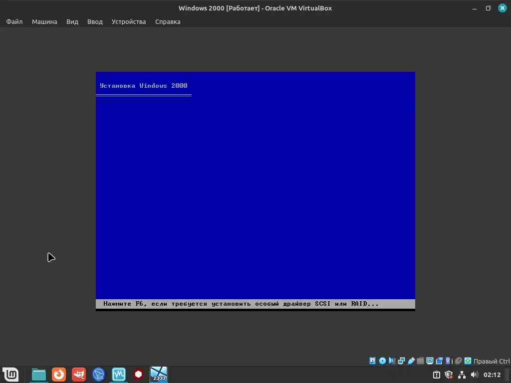Click the mouse integration status icon
The image size is (511, 383).
tap(458, 361)
